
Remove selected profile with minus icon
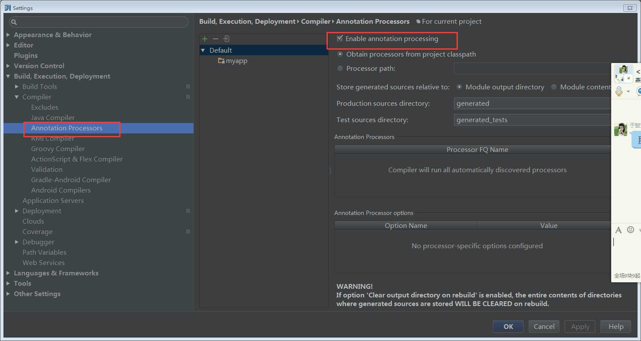216,39
